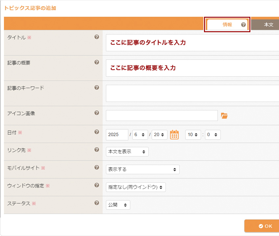Click help icon in 情報 tab
Screen dimensions: 279x236
click(243, 25)
